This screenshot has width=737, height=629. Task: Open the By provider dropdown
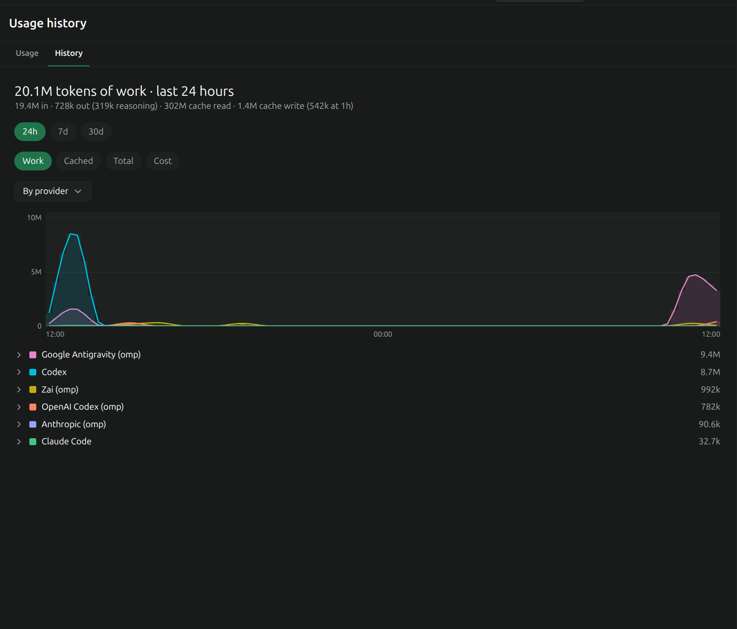[x=53, y=191]
